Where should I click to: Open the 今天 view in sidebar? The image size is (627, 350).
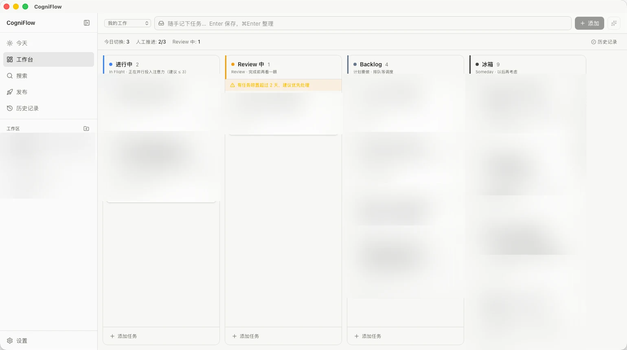48,43
